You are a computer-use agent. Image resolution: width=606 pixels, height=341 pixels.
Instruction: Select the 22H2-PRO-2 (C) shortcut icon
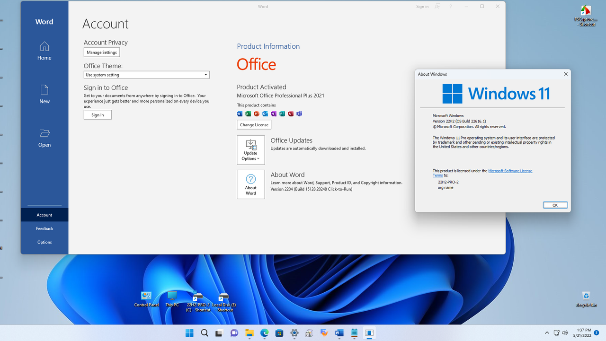(198, 302)
